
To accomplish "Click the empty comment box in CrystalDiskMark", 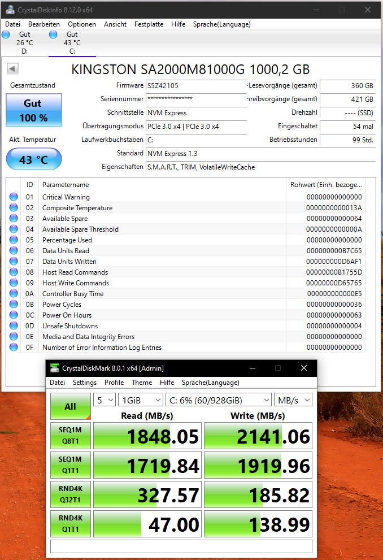I will coord(181,546).
